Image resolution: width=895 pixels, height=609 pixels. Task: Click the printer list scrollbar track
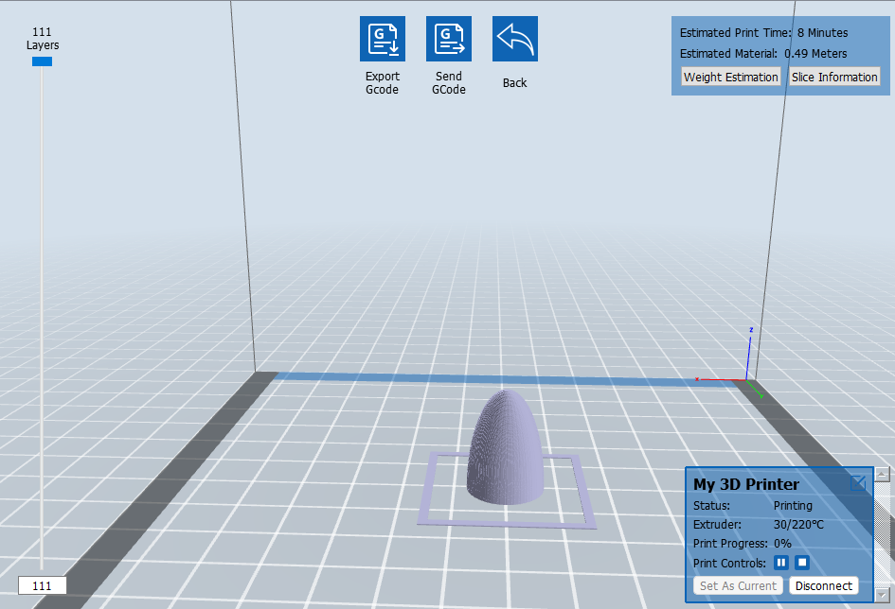point(883,534)
